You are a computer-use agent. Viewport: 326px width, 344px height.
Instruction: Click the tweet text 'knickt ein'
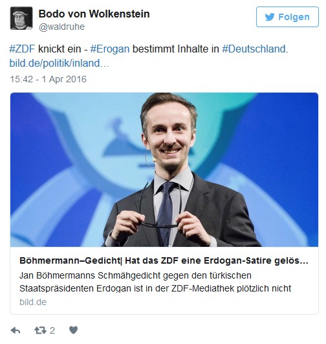coord(60,49)
